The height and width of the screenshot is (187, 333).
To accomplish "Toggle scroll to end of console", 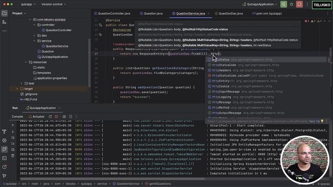I will coord(12,143).
